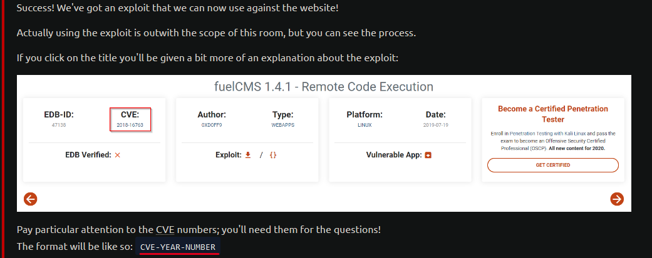The height and width of the screenshot is (258, 652).
Task: Click the Exploit: label
Action: coord(228,155)
